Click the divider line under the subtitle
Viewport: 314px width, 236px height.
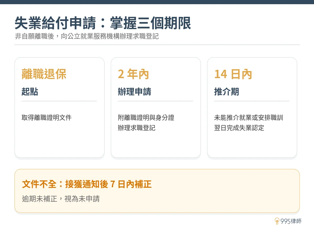coord(157,45)
